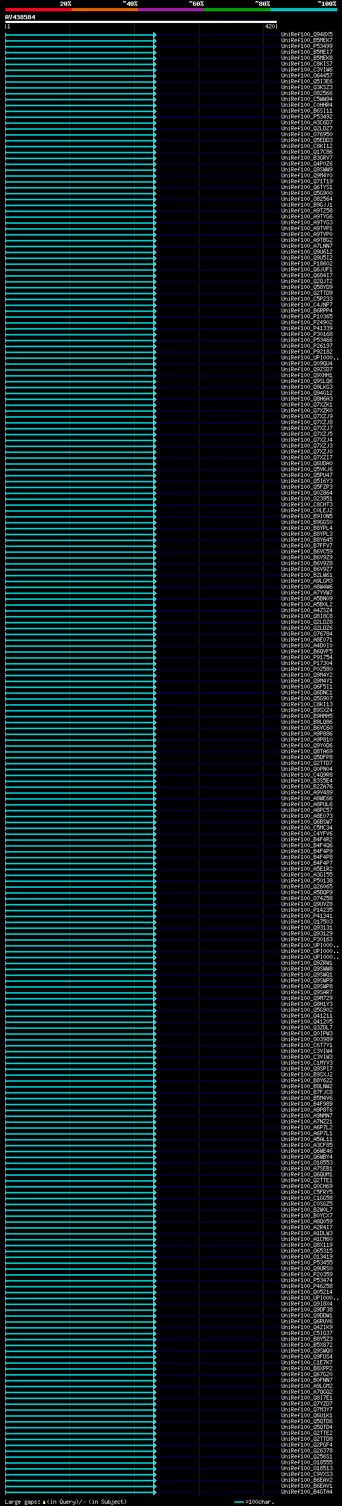The width and height of the screenshot is (342, 1506).
Task: Select hit label UniRef100_O82564
Action: point(307,199)
